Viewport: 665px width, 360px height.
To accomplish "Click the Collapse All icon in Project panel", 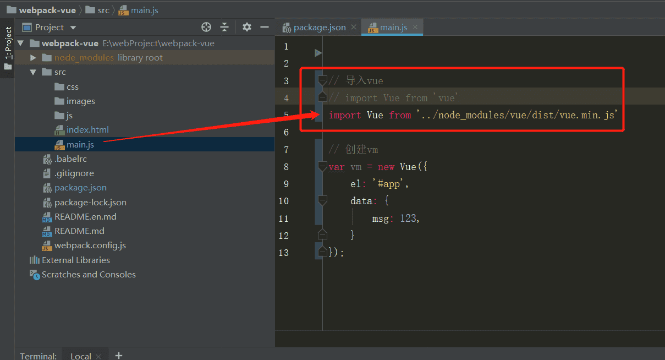I will (x=224, y=27).
